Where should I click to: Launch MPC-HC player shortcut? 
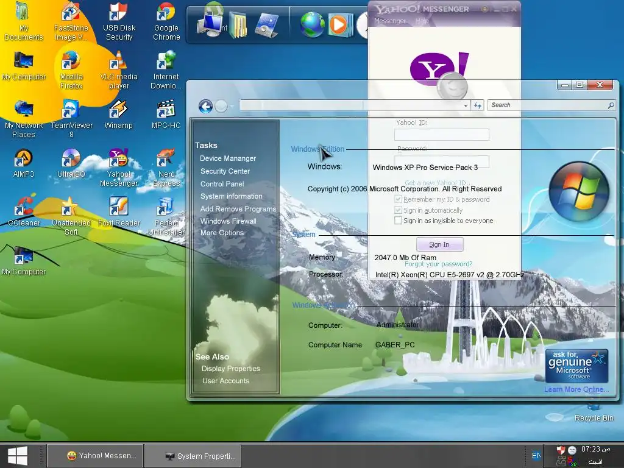point(166,115)
